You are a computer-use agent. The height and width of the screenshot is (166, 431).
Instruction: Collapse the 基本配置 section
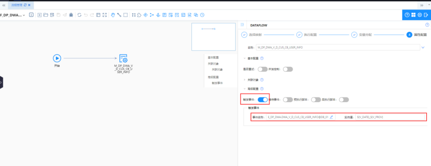245,58
